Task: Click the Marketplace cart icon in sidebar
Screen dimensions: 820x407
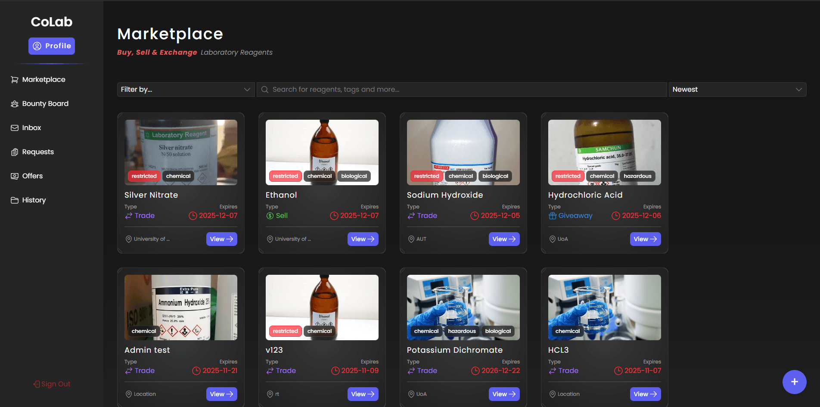Action: (x=15, y=80)
